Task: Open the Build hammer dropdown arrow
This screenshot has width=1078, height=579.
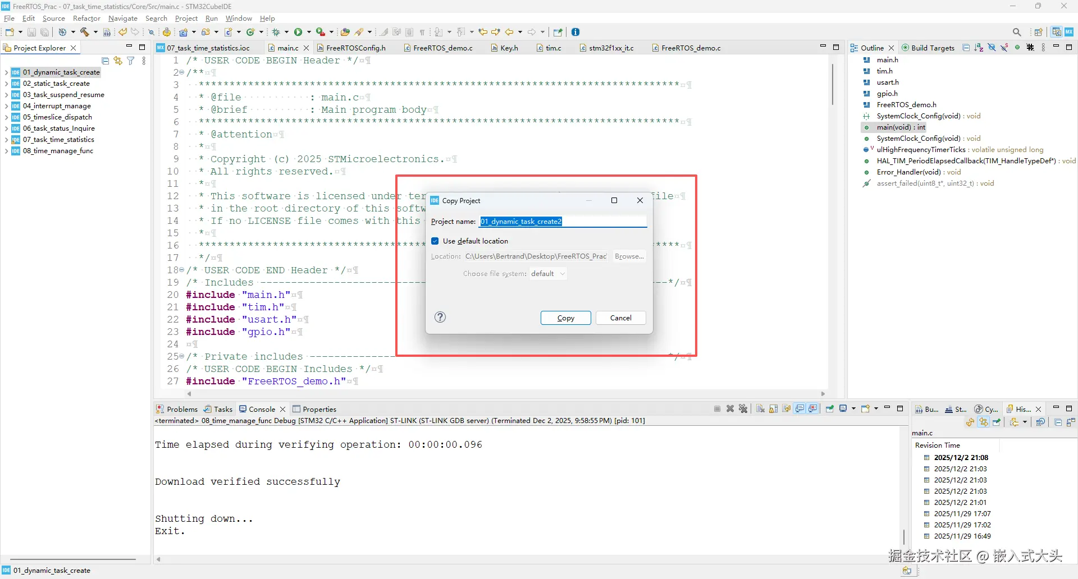Action: click(95, 32)
